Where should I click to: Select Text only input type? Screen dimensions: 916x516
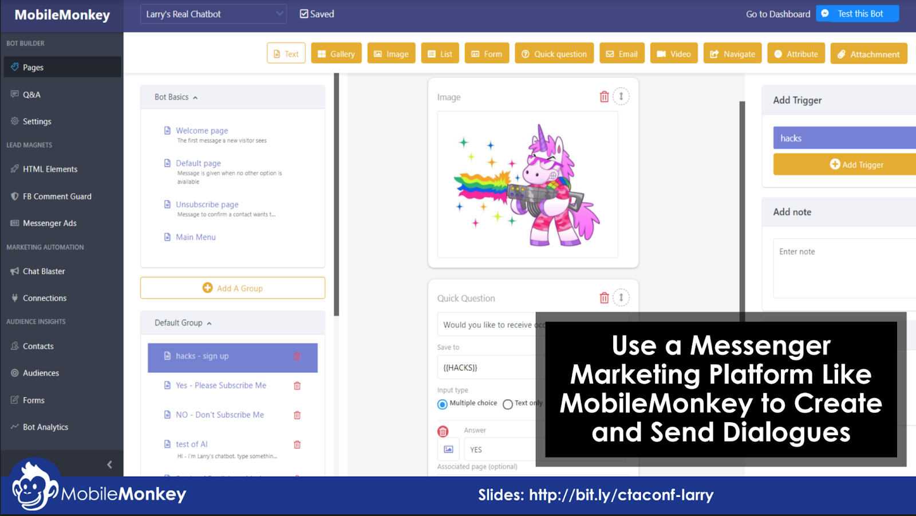[x=508, y=404]
